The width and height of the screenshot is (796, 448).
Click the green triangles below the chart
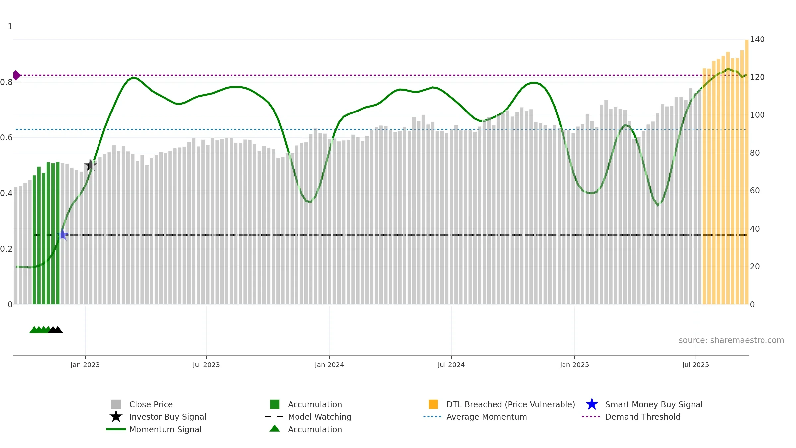(x=40, y=329)
